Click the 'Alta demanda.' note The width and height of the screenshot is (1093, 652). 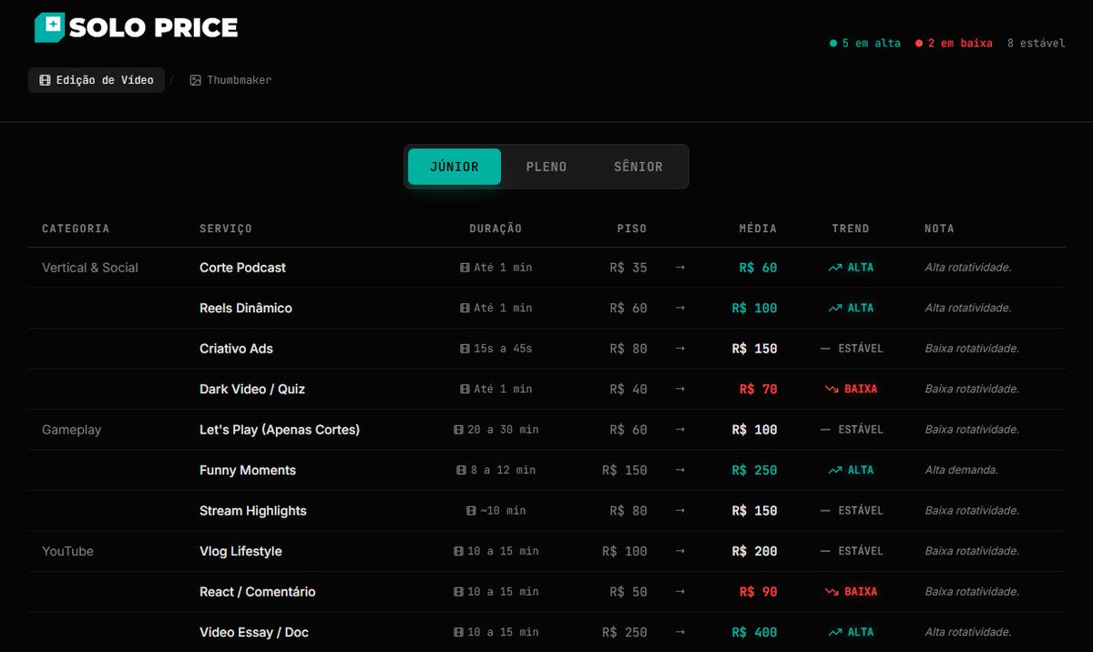click(x=962, y=470)
